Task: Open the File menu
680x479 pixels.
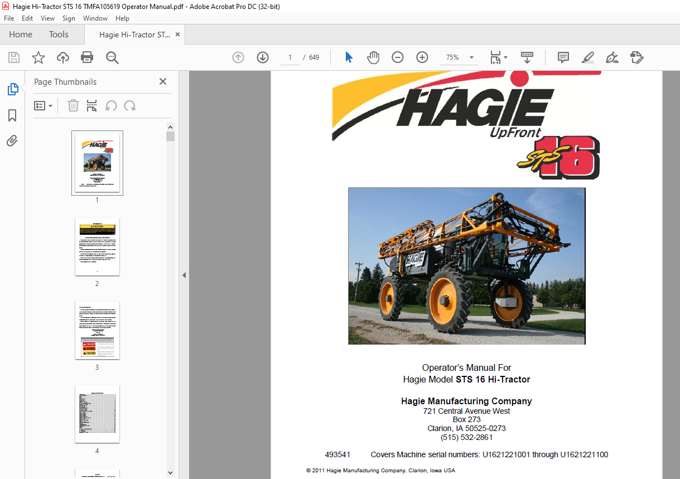Action: tap(9, 18)
